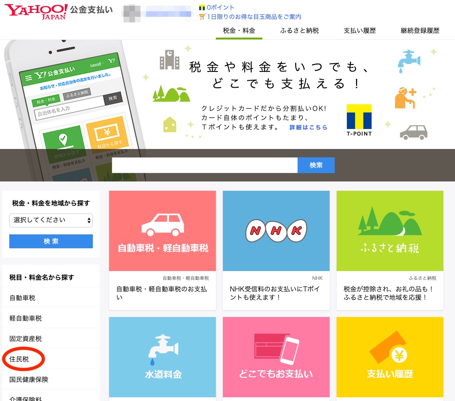
Task: Click the blue 検索 button under region dropdown
Action: 51,241
